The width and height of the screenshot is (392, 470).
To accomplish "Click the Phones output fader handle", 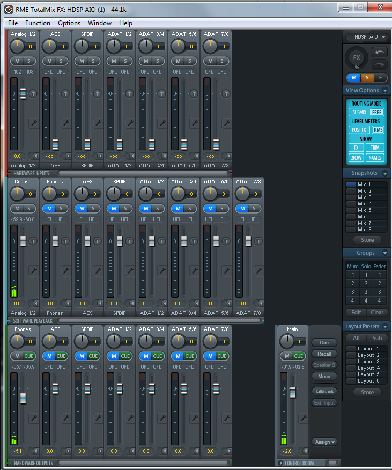I will point(23,398).
